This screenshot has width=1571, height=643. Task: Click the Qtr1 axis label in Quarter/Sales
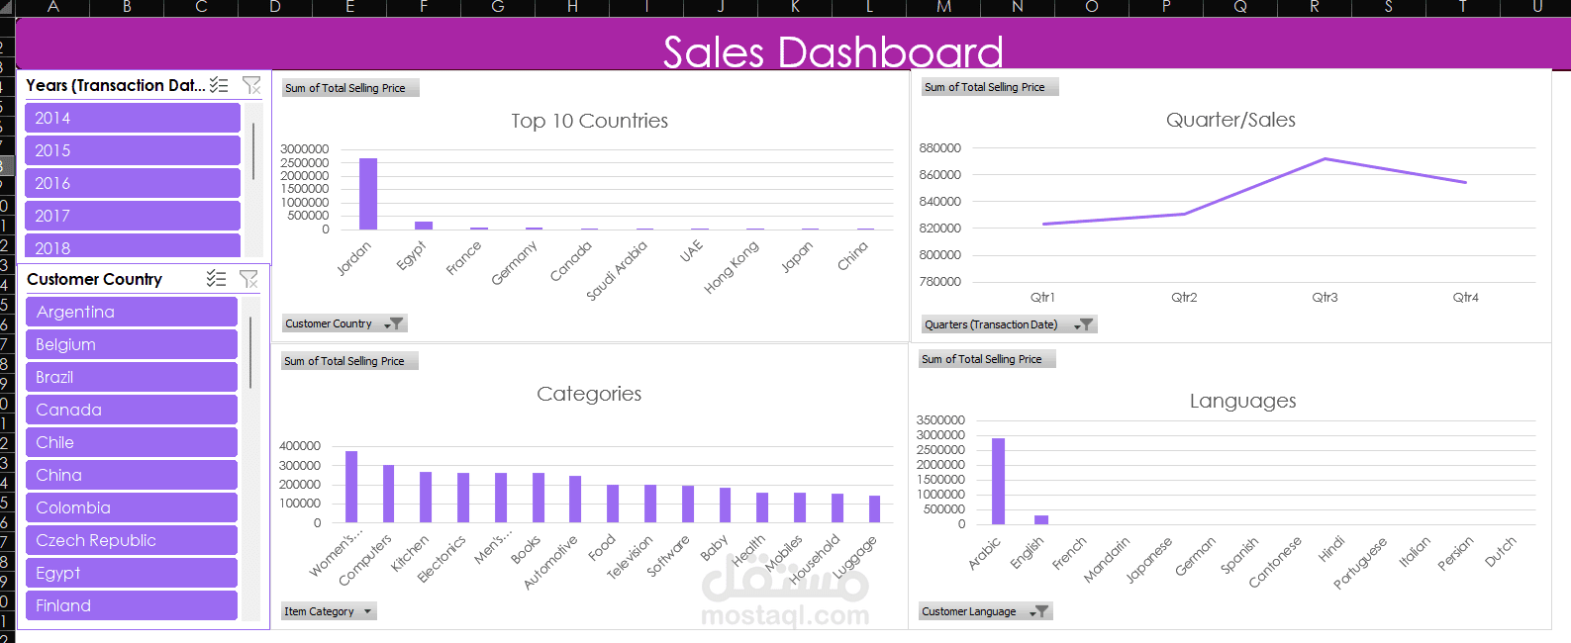[1042, 297]
